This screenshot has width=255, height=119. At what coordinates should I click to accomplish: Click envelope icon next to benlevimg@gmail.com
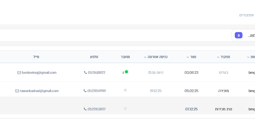tap(19, 73)
